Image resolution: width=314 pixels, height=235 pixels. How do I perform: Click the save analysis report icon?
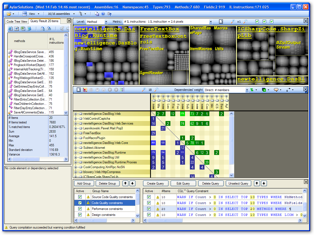pyautogui.click(x=97, y=14)
